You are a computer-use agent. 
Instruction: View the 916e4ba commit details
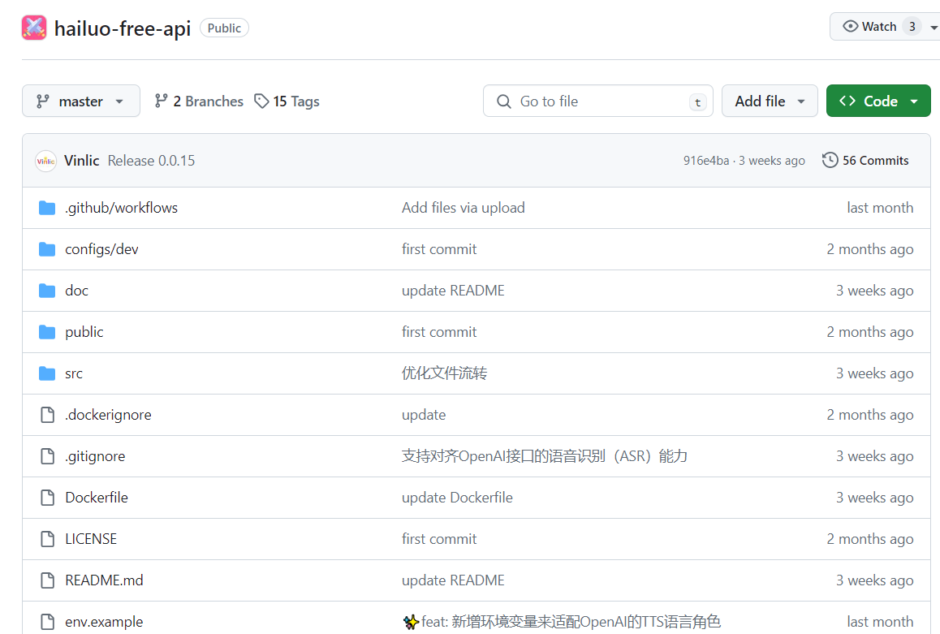click(x=704, y=160)
